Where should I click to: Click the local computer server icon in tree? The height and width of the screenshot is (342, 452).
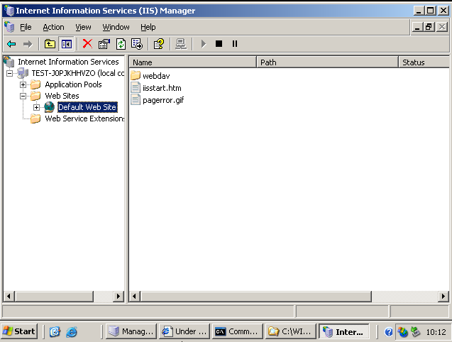[23, 73]
